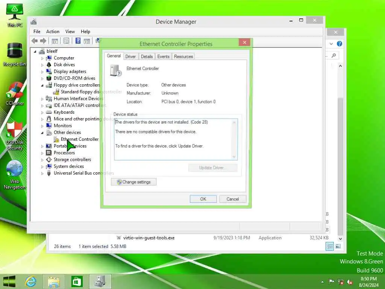Click the Monitors category icon
Image resolution: width=385 pixels, height=289 pixels.
(x=49, y=126)
